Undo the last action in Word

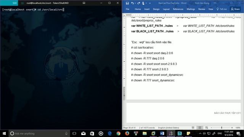pos(132,3)
